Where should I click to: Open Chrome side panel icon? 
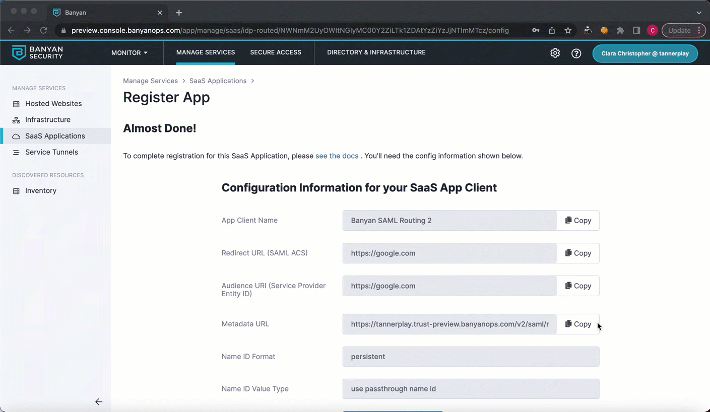click(636, 30)
